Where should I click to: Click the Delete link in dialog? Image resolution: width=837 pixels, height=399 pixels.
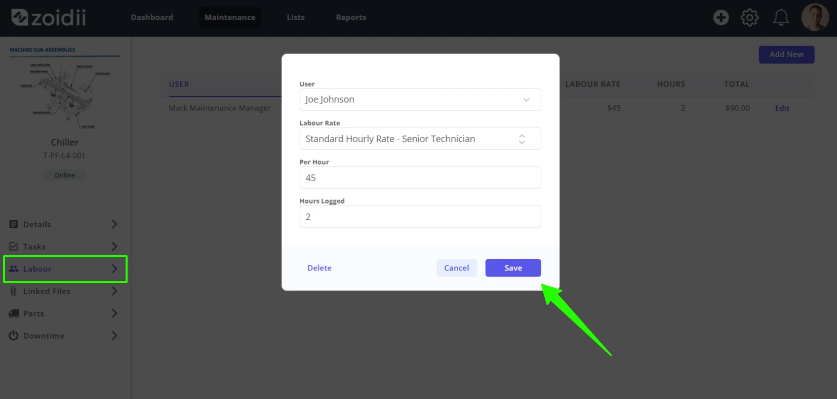tap(320, 268)
